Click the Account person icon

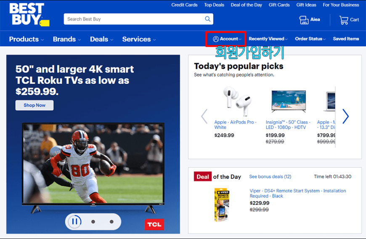pyautogui.click(x=216, y=39)
